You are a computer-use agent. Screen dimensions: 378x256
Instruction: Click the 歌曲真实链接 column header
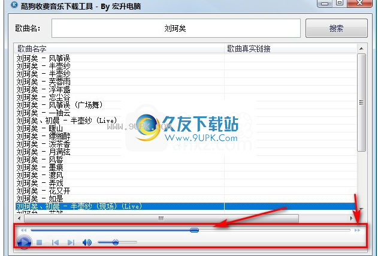point(291,49)
